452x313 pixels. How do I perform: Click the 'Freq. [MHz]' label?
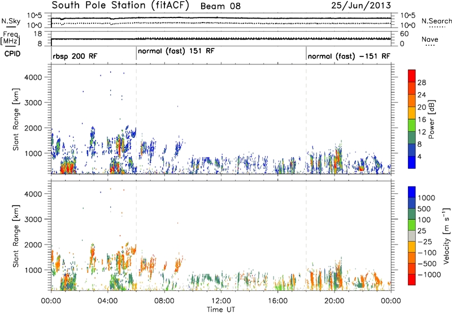pos(10,38)
